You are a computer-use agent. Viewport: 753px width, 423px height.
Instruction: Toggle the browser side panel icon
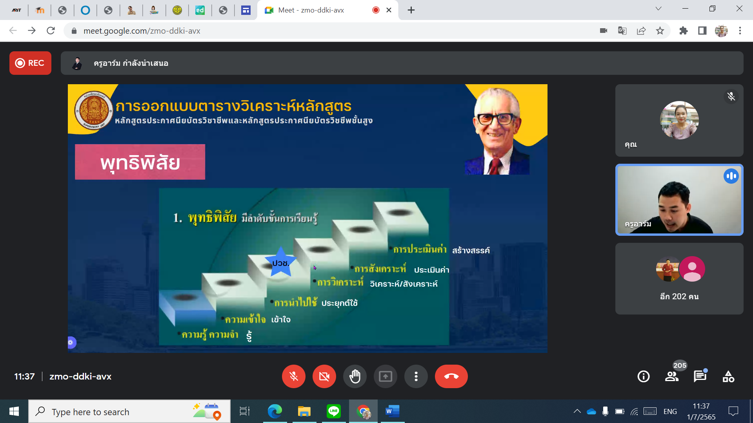[702, 31]
